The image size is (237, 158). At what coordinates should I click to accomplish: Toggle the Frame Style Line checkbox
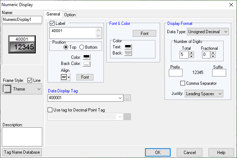point(30,80)
